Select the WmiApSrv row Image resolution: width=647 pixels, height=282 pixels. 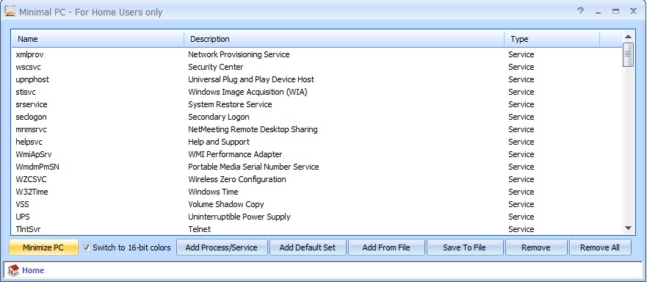317,154
